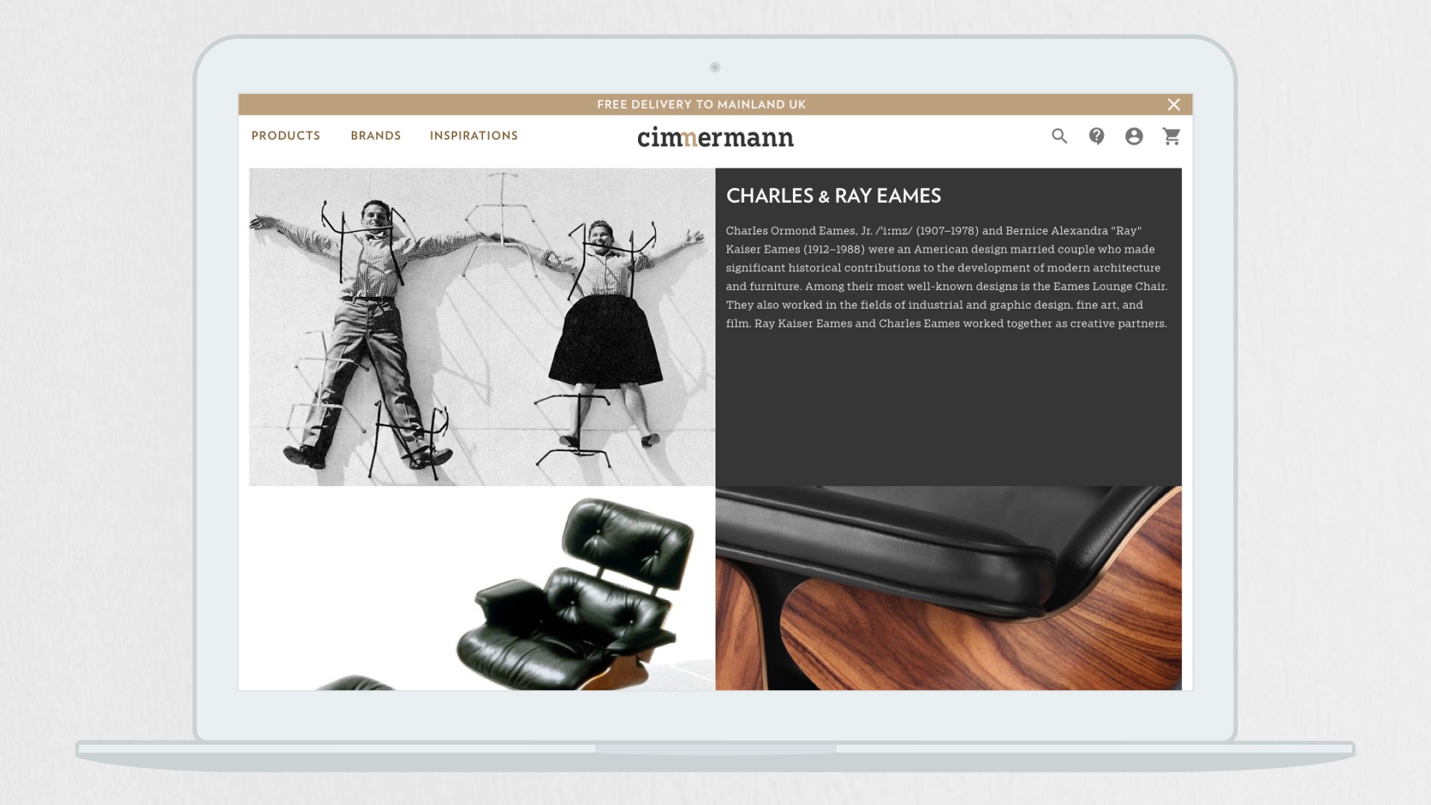This screenshot has width=1431, height=805.
Task: Open the user account icon
Action: 1134,136
